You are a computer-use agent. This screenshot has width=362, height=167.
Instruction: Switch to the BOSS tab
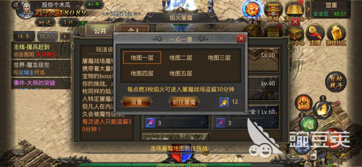pyautogui.click(x=47, y=36)
